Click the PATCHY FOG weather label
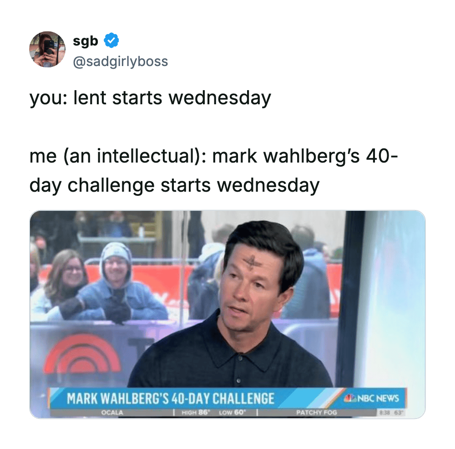 click(316, 413)
